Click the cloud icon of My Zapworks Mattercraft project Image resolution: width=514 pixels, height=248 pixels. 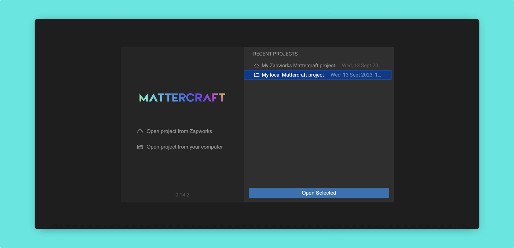[x=256, y=66]
